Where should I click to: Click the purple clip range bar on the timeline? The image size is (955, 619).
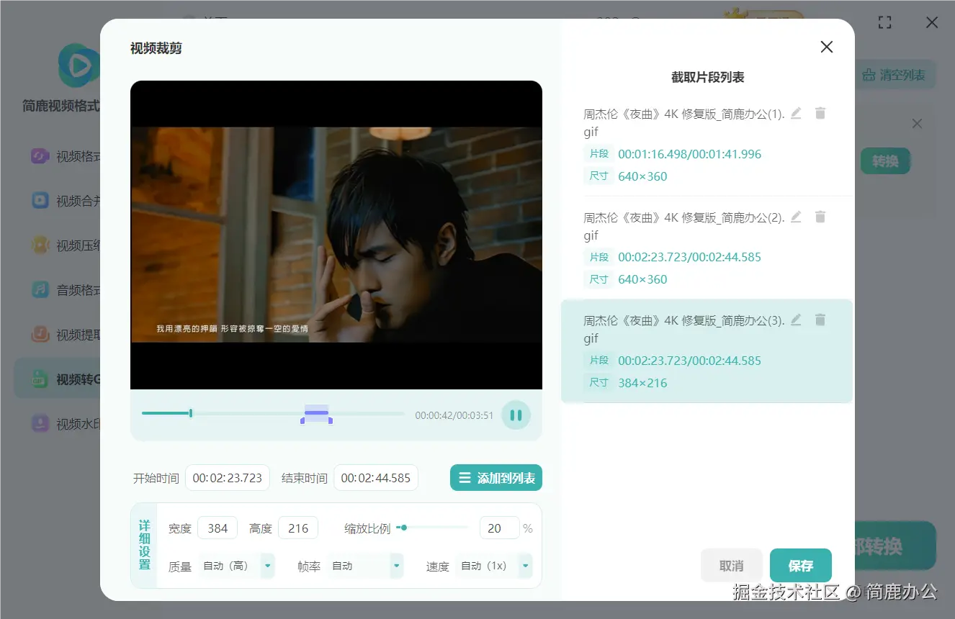[x=316, y=413]
